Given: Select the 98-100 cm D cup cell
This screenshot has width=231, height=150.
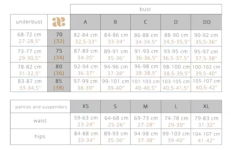Looking at the screenshot, I should [176, 70].
